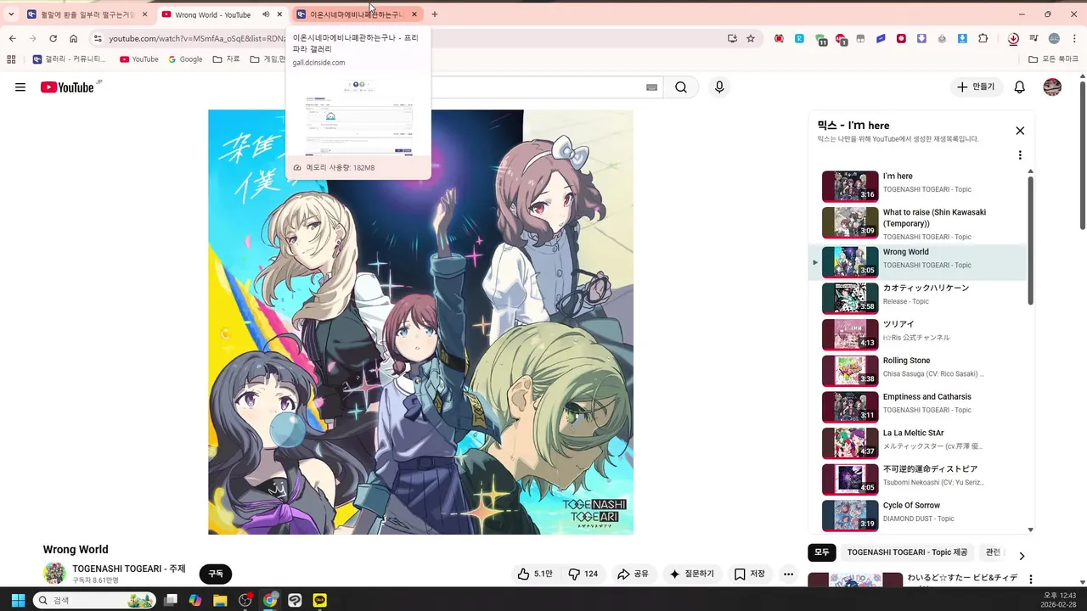
Task: Switch to the first dcinside browser tab
Action: point(88,14)
